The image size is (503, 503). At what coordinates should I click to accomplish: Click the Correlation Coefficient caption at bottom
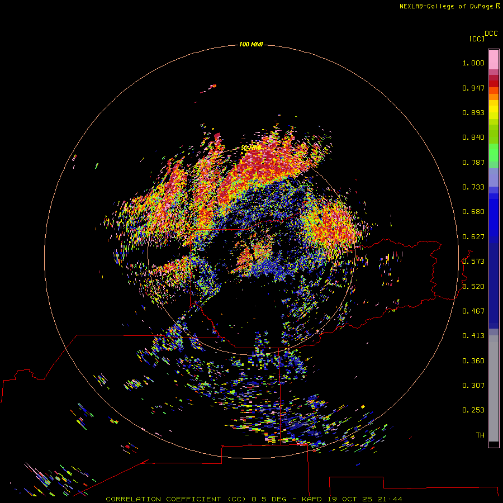pos(254,499)
